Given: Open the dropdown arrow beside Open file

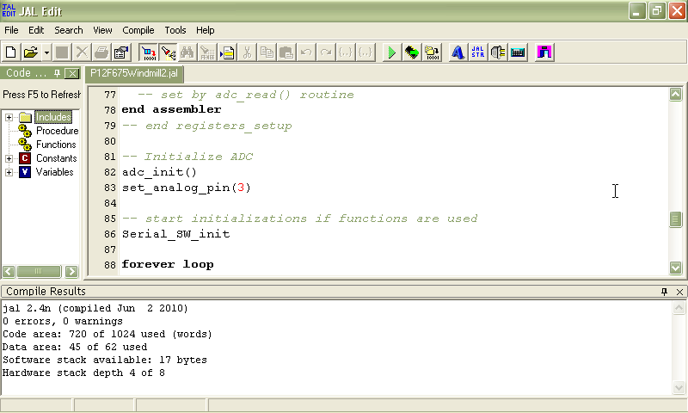Looking at the screenshot, I should click(x=46, y=52).
